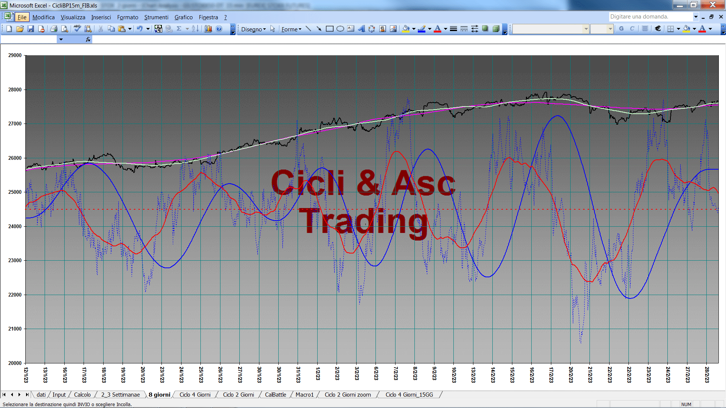Screen dimensions: 726x408
Task: Click the 'Digitare una domanda' help field
Action: (x=650, y=17)
